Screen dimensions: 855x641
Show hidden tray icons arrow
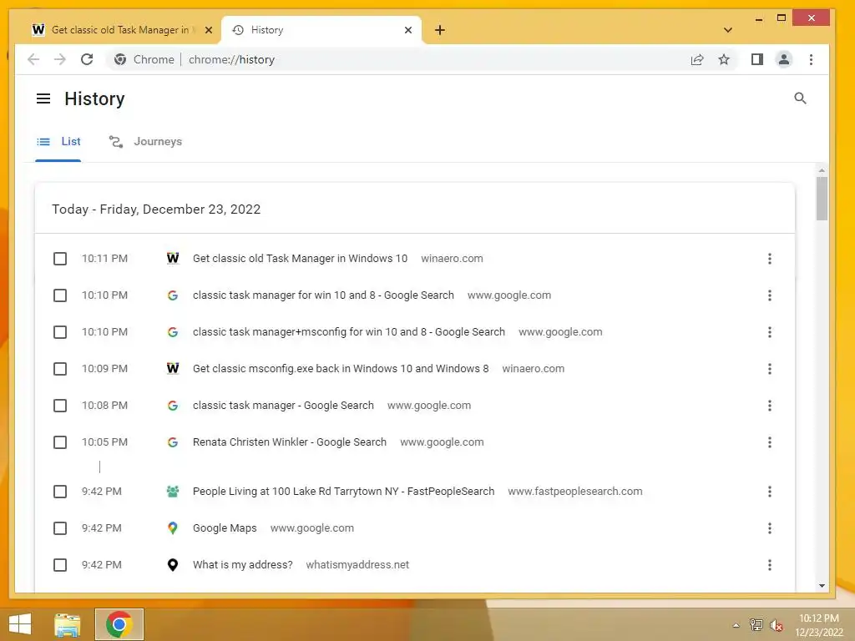click(x=736, y=625)
